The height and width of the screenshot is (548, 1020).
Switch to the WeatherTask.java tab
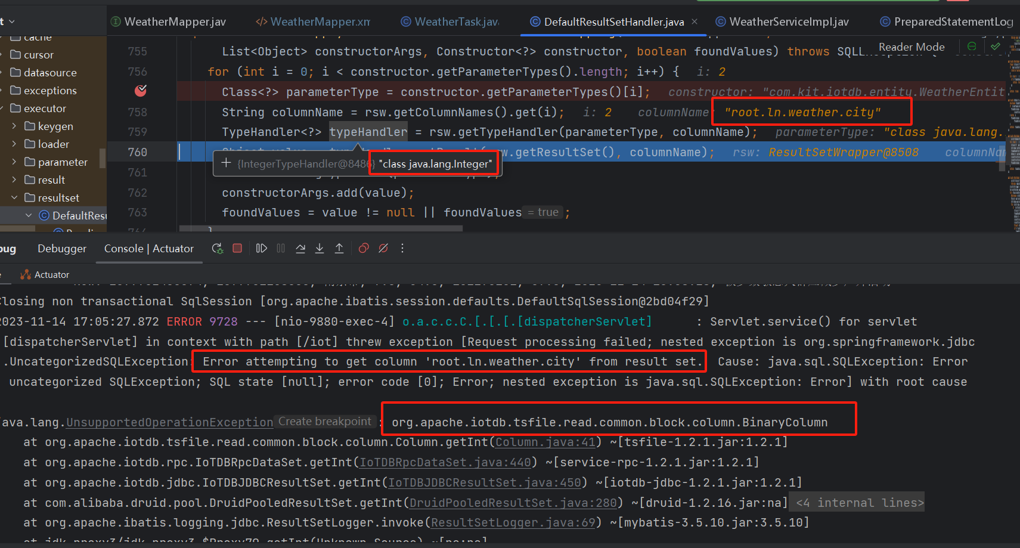pos(451,21)
